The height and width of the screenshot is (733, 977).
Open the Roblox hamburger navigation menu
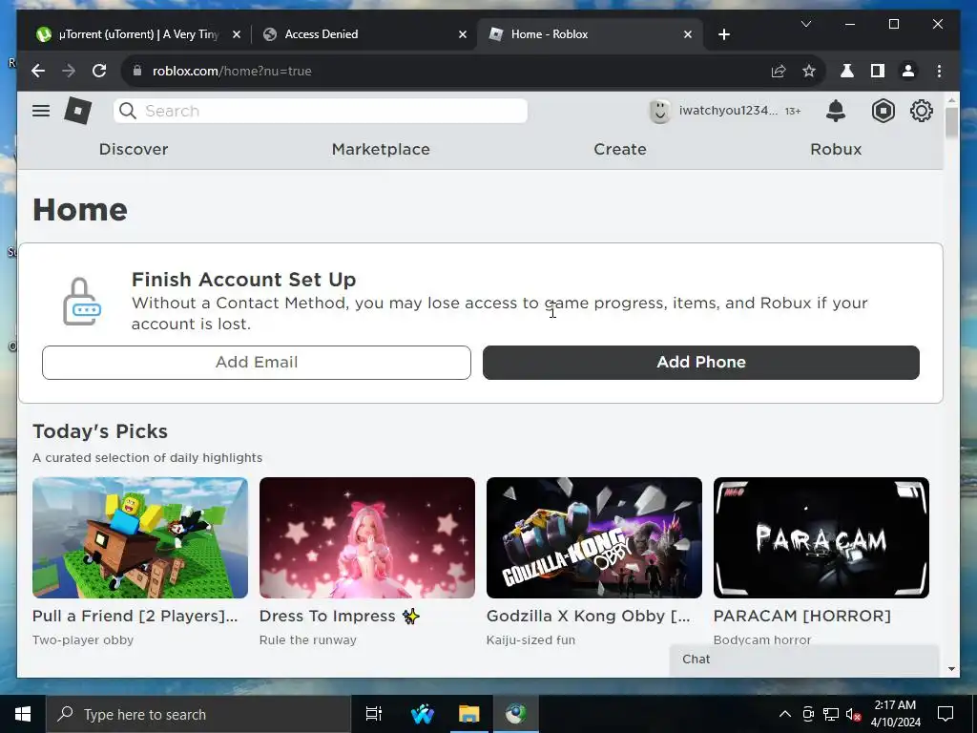click(41, 111)
